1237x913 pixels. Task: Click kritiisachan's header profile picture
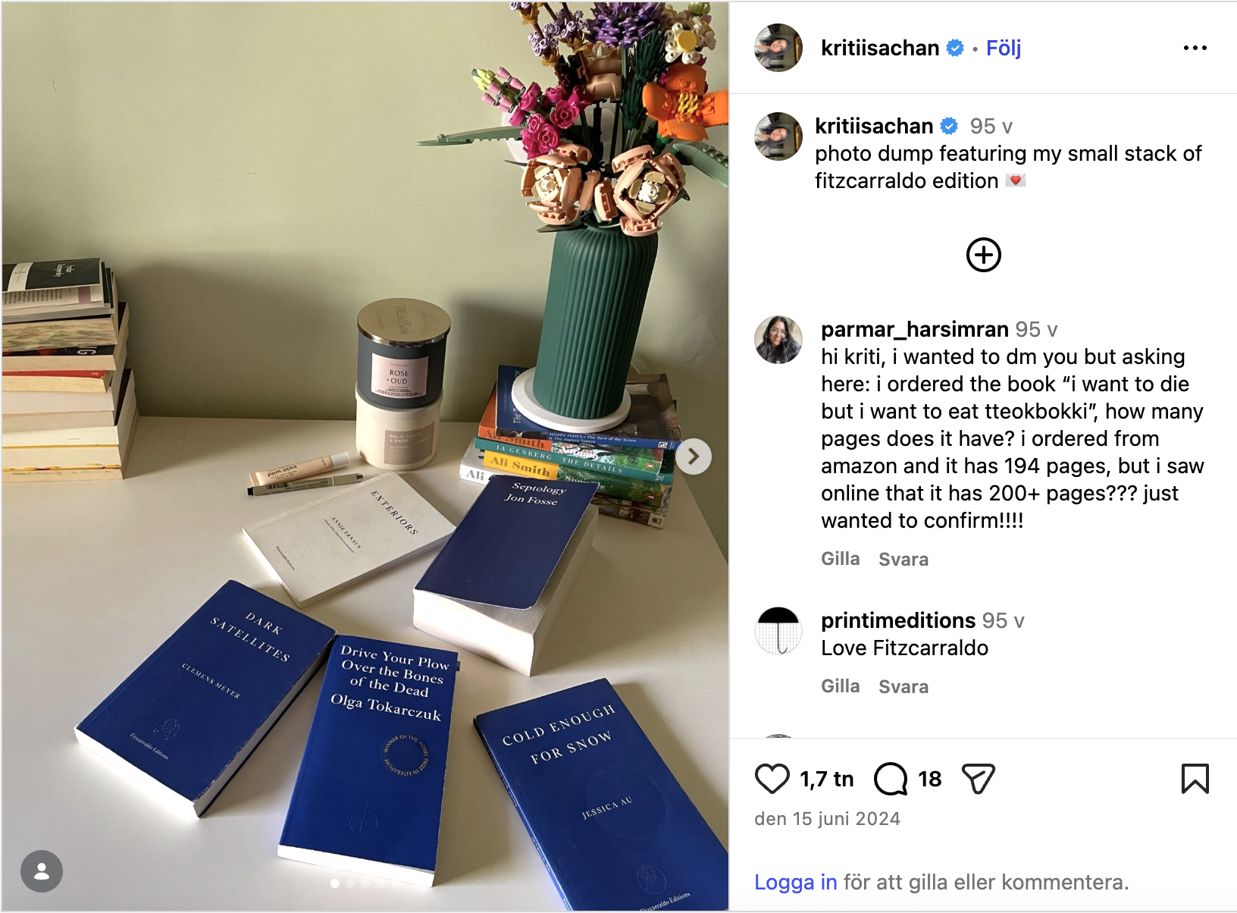778,48
